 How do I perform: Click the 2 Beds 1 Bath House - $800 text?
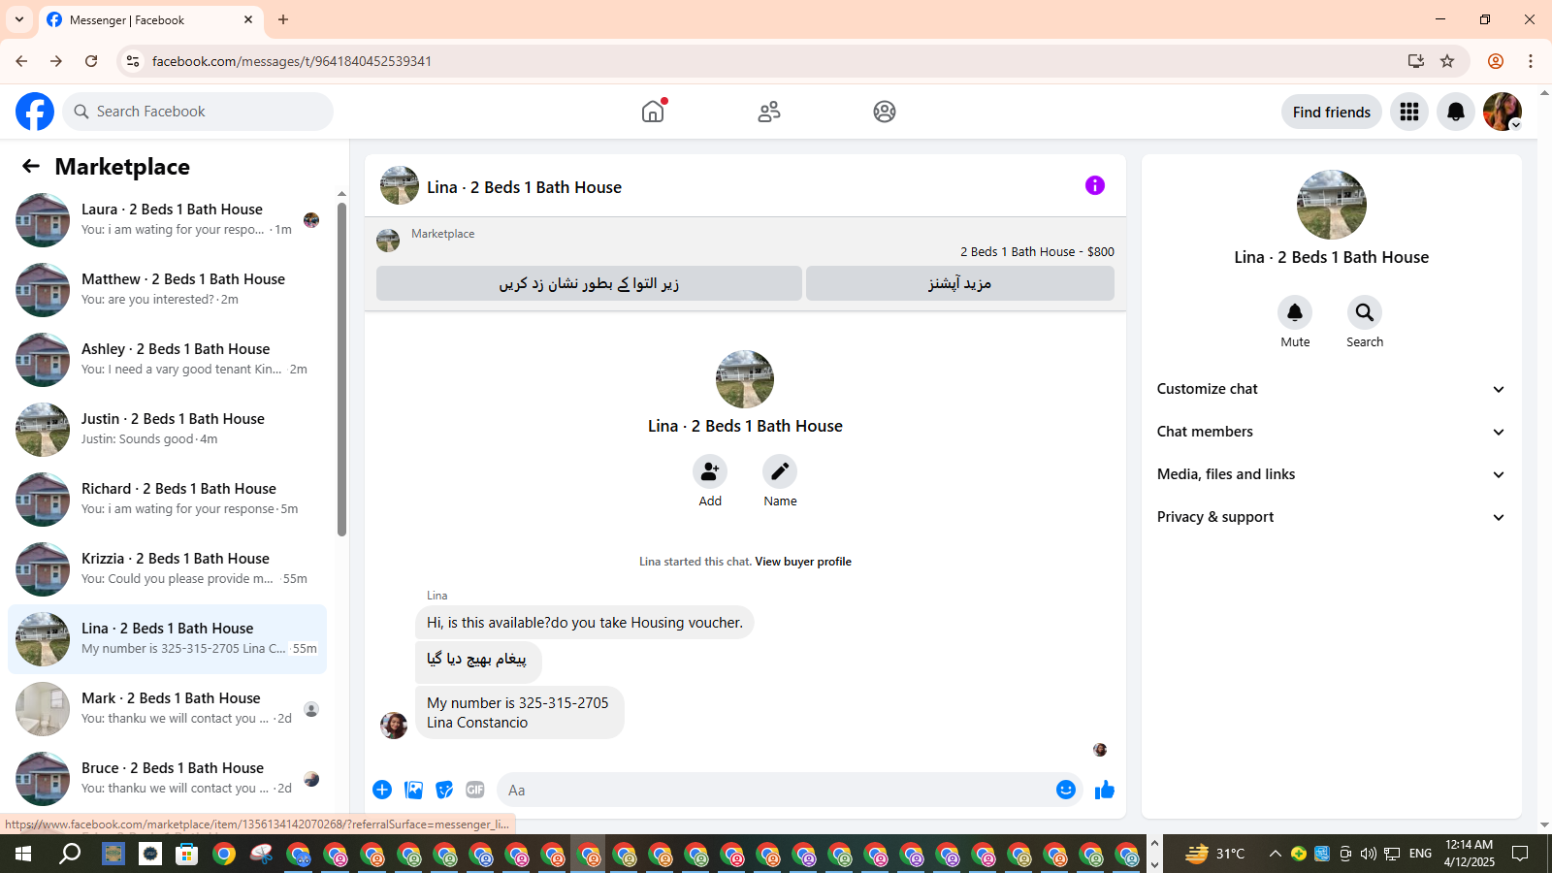tap(1037, 251)
